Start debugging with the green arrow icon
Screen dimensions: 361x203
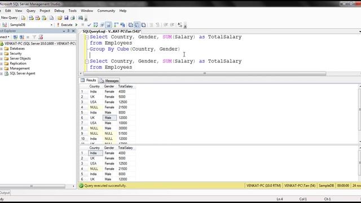click(77, 25)
